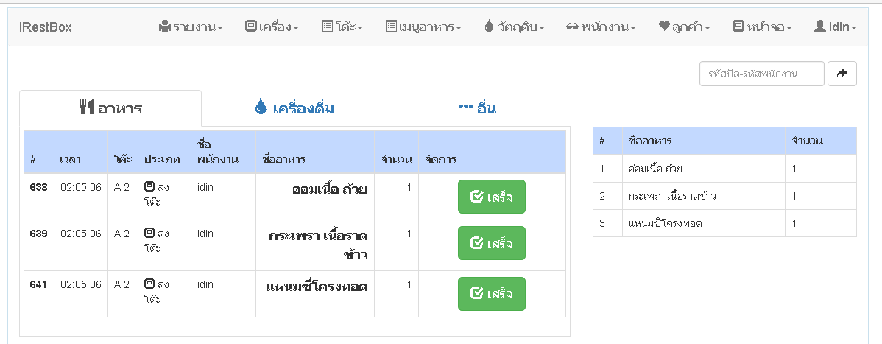This screenshot has width=882, height=344.
Task: Click the iRestBox brand link
Action: click(x=46, y=27)
